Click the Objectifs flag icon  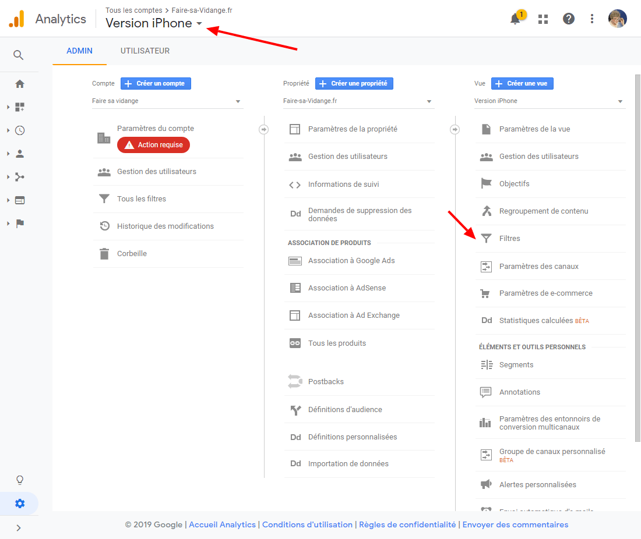click(486, 184)
